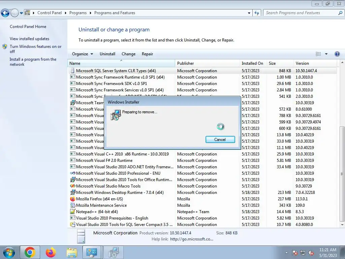Click the 217 MB size cell
Image resolution: width=345 pixels, height=259 pixels.
click(284, 199)
